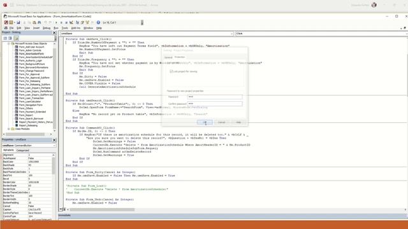Open the Help menu
The width and height of the screenshot is (408, 229).
point(99,28)
